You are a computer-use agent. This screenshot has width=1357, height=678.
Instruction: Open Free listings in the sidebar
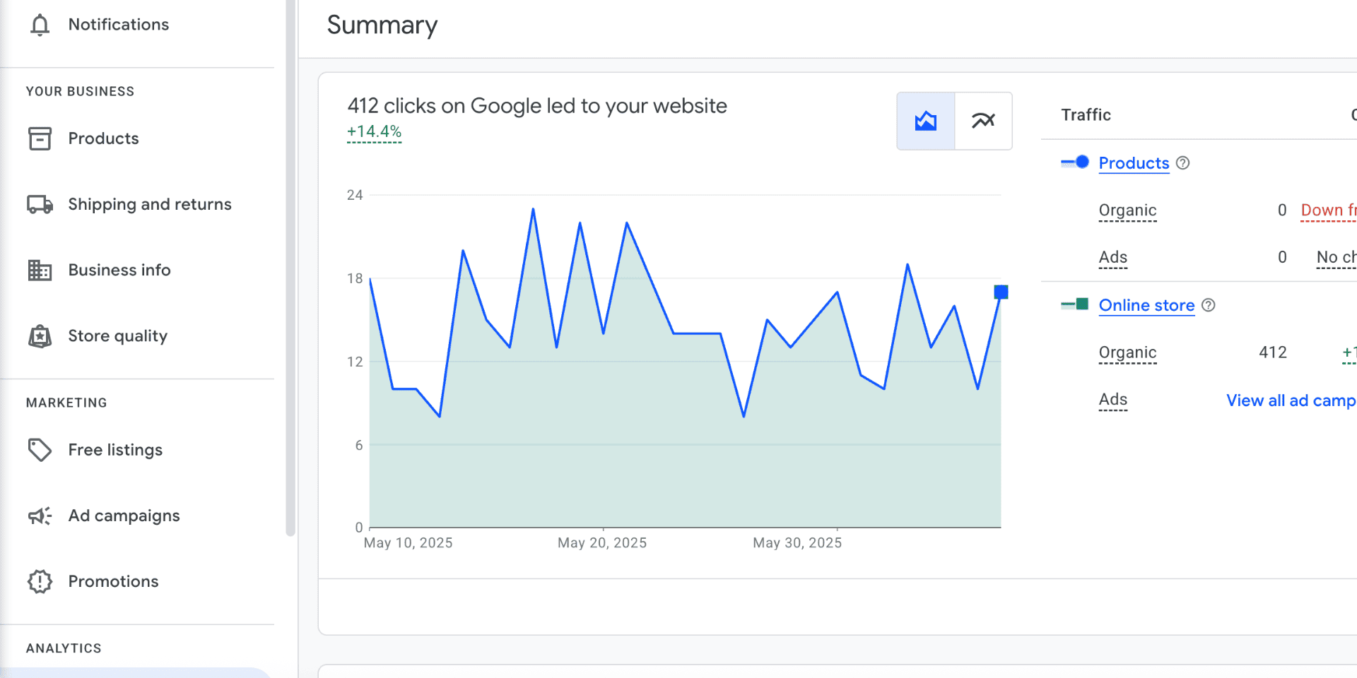pos(115,450)
